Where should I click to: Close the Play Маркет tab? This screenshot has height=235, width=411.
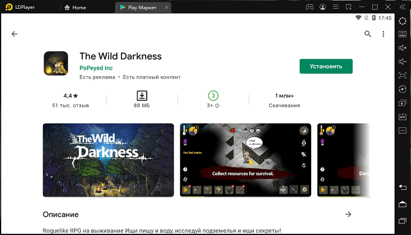pyautogui.click(x=166, y=8)
